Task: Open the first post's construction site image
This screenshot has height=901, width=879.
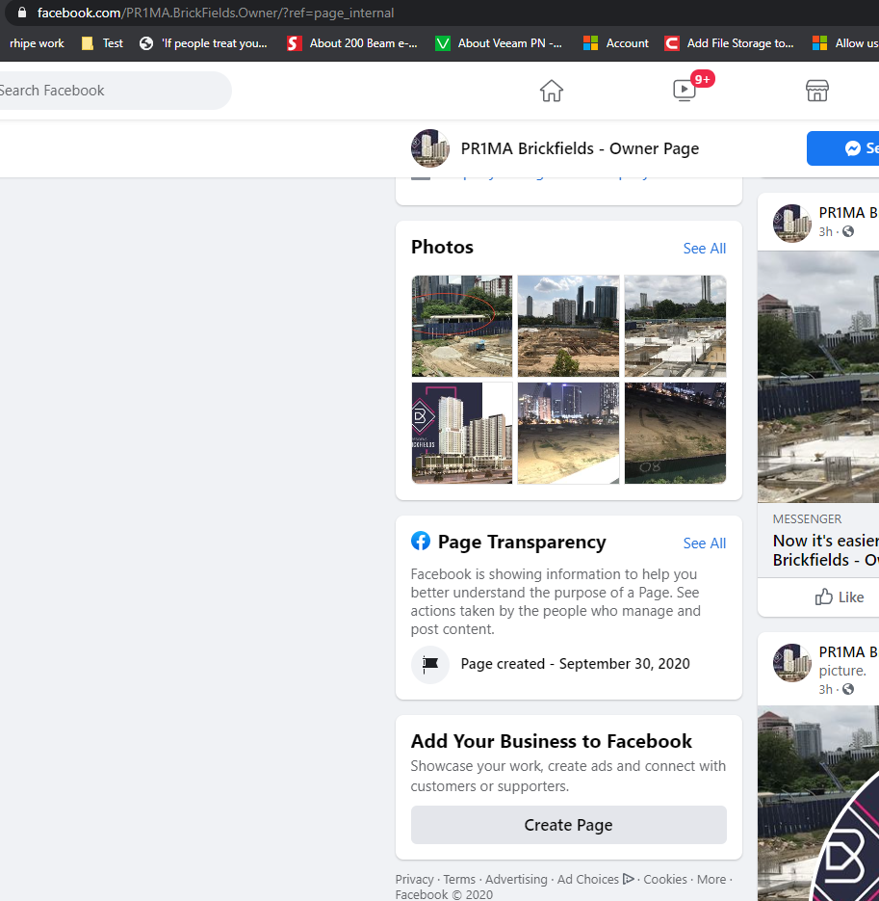Action: (x=818, y=377)
